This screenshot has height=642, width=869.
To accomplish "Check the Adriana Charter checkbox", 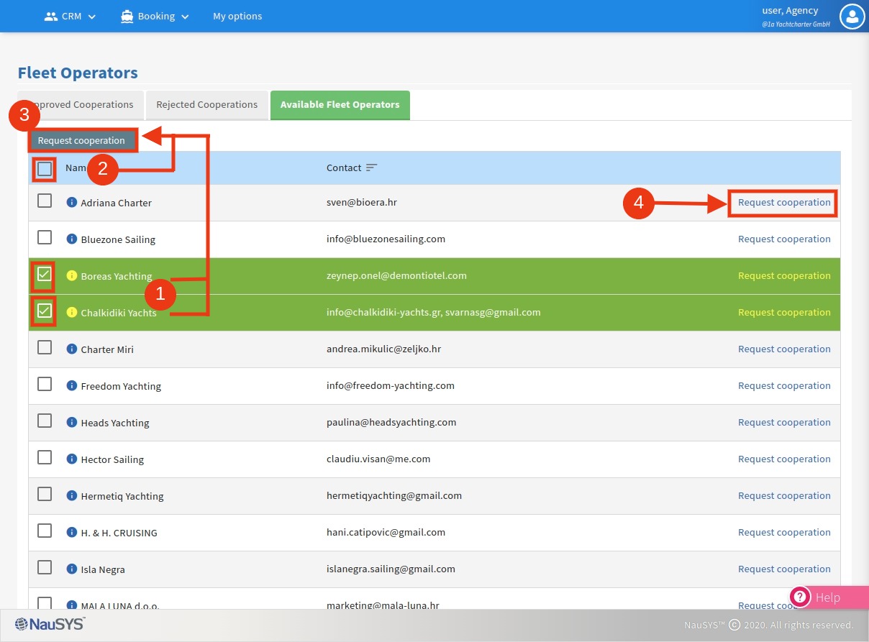I will click(45, 201).
